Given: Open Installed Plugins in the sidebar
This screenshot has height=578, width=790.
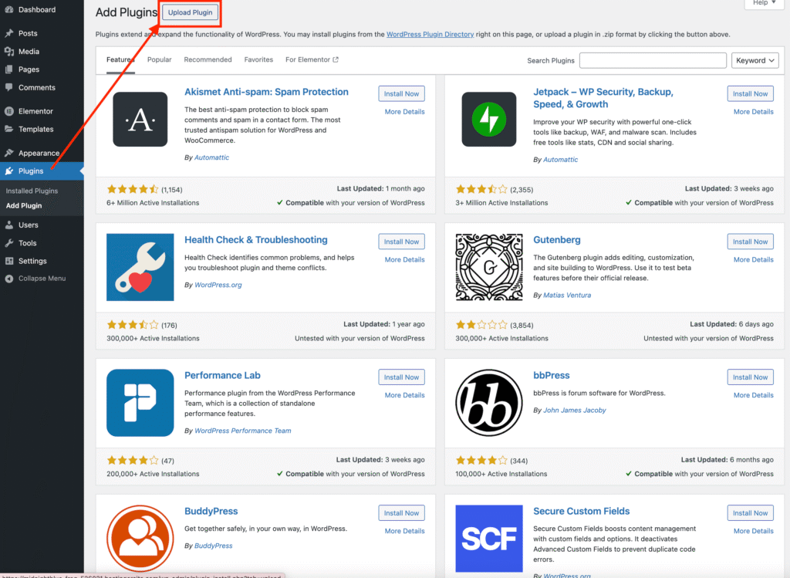Looking at the screenshot, I should pyautogui.click(x=32, y=191).
